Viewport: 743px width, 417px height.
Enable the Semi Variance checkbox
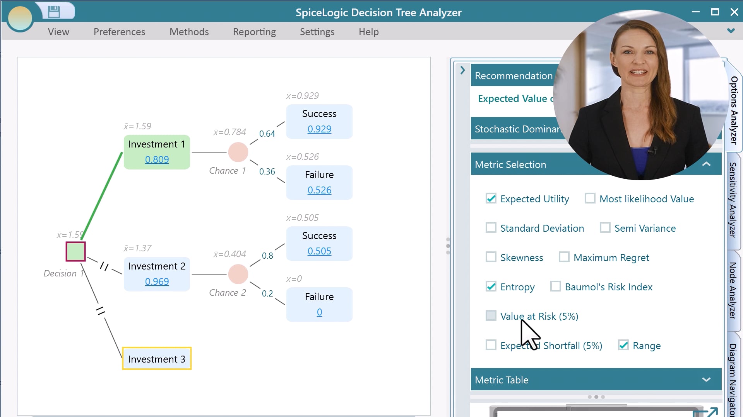pos(605,228)
